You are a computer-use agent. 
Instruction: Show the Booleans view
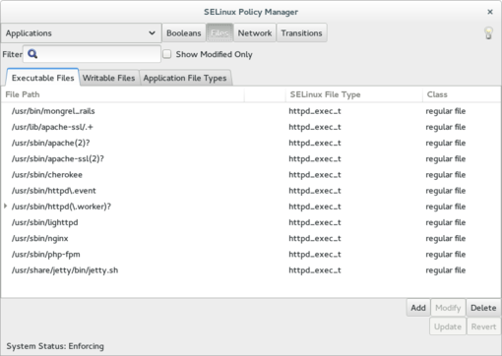click(x=184, y=33)
